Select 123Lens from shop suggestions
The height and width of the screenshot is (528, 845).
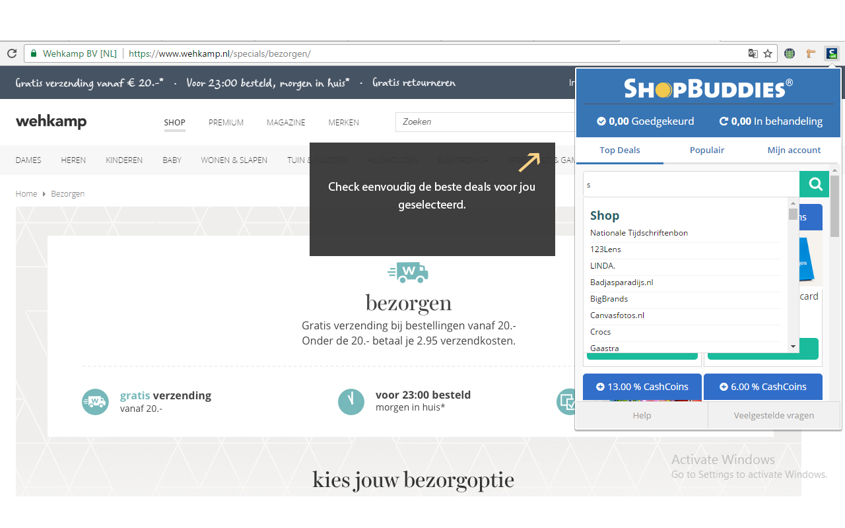click(x=605, y=249)
